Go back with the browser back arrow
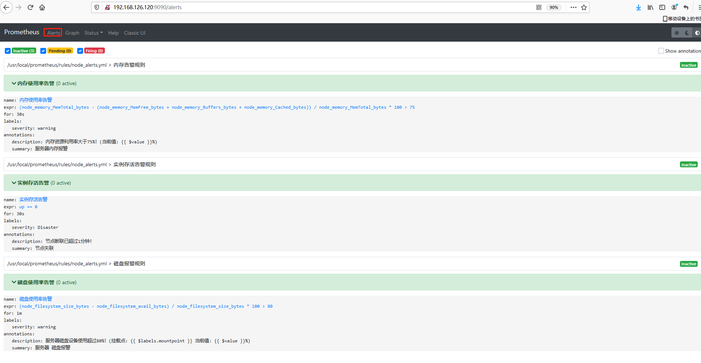The image size is (701, 363). (x=6, y=7)
